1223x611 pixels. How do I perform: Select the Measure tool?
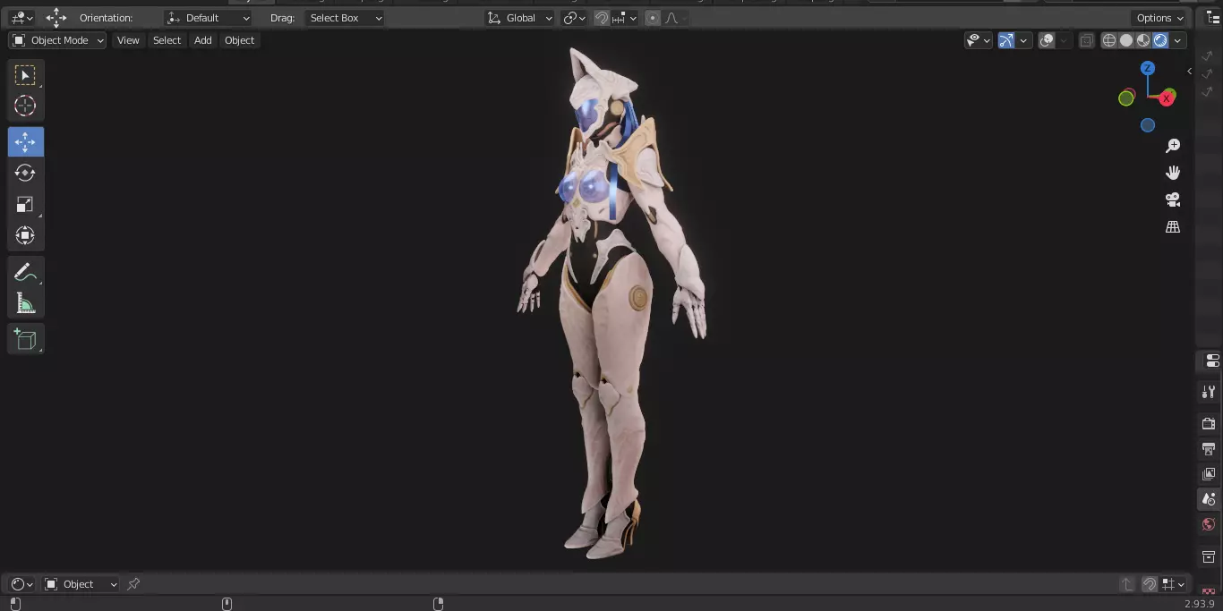click(25, 304)
